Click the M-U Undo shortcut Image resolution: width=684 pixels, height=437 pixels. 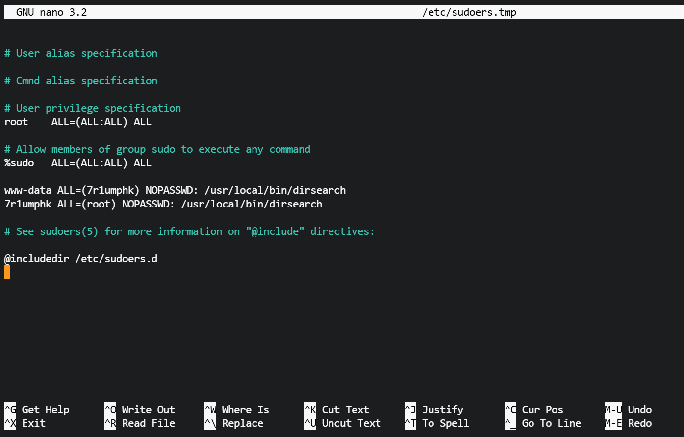[628, 410]
